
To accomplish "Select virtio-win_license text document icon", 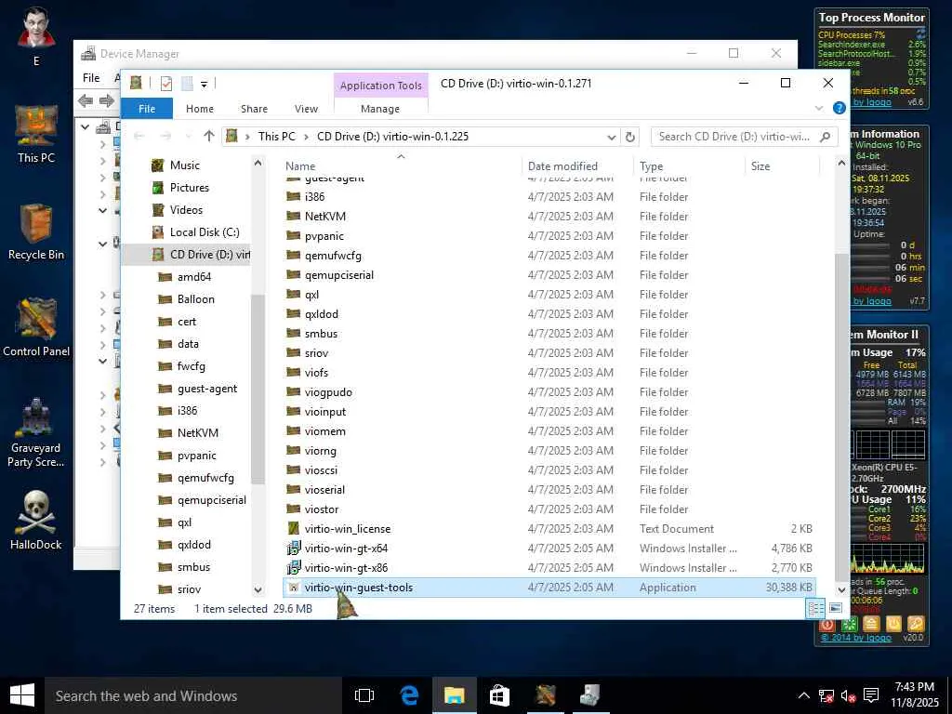I will pyautogui.click(x=293, y=529).
